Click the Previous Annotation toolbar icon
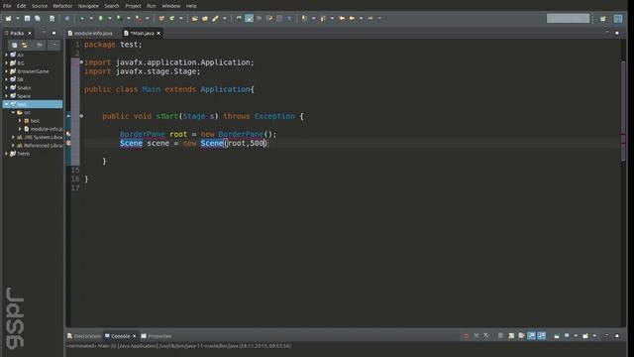Screen dimensions: 634x357 click(x=323, y=18)
